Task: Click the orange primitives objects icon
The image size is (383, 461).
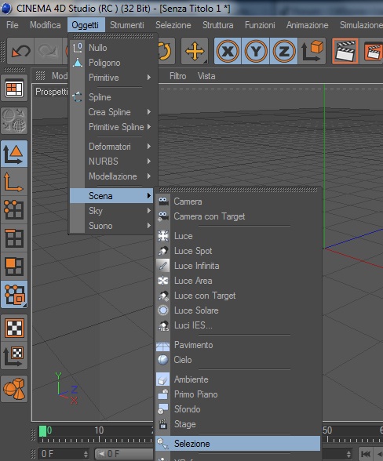Action: coord(14,389)
